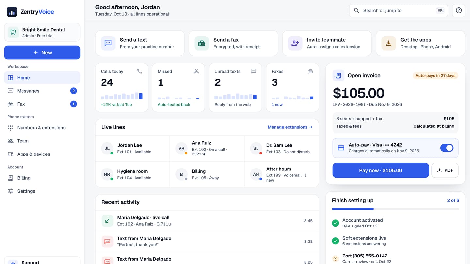Image resolution: width=470 pixels, height=264 pixels.
Task: Click the "Auto-pays in 27 days" badge
Action: pos(435,76)
